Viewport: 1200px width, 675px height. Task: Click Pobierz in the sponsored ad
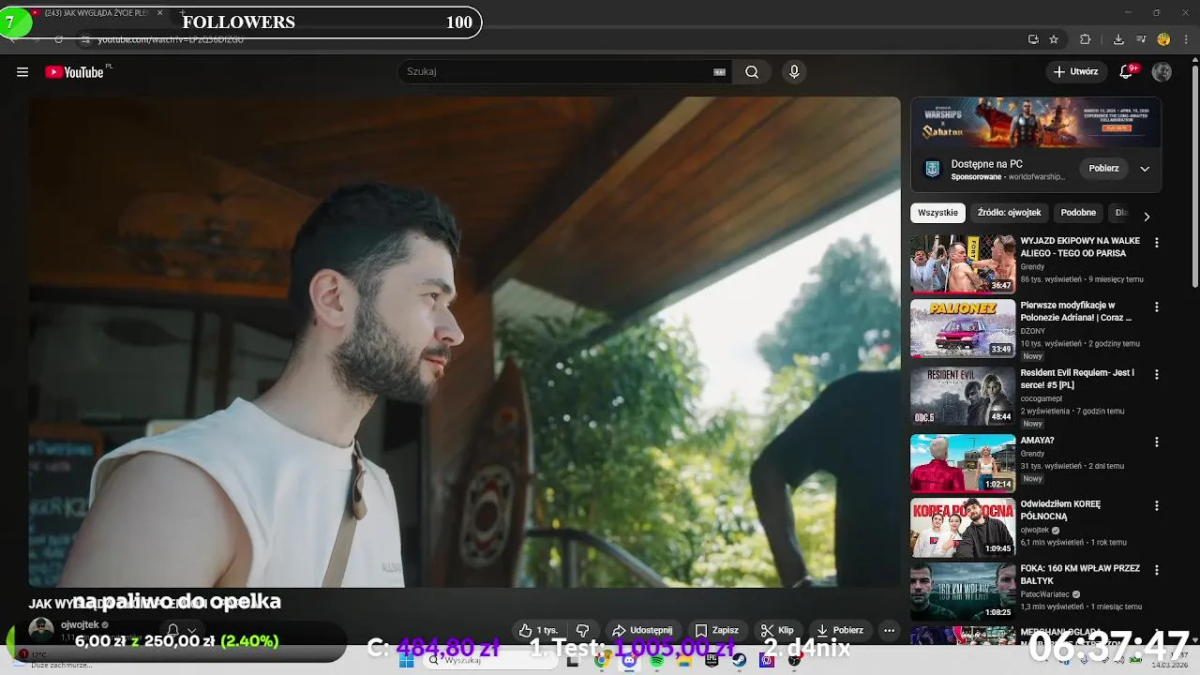coord(1103,169)
